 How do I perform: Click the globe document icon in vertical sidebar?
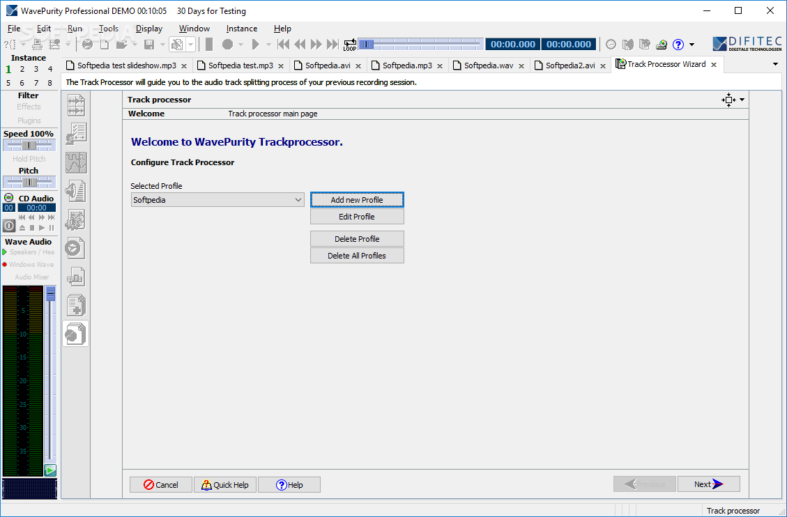[76, 248]
